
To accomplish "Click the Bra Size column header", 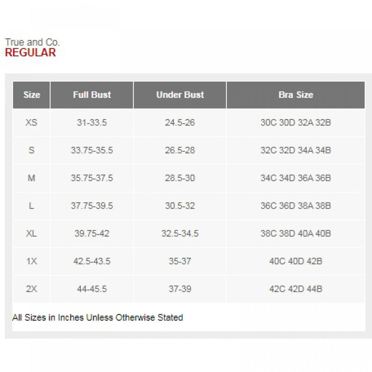I will (x=295, y=95).
